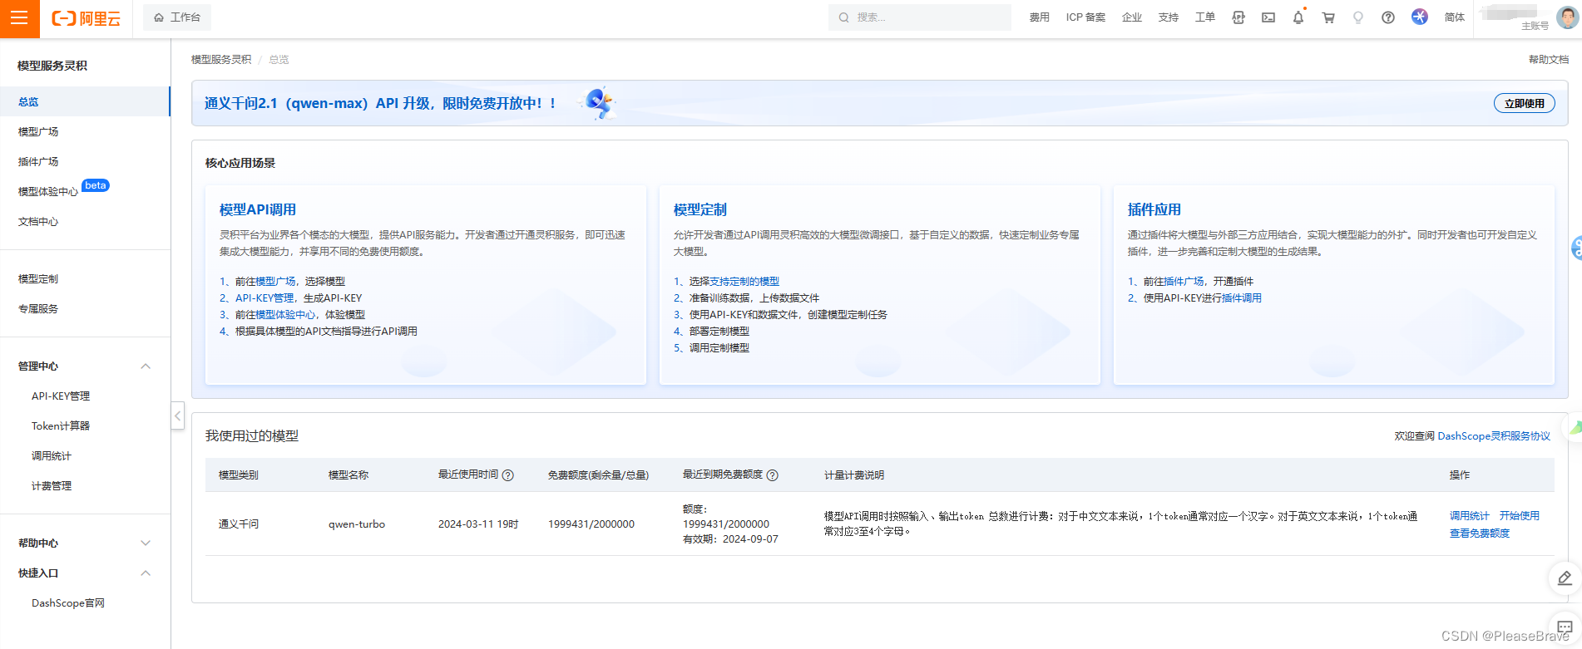The width and height of the screenshot is (1582, 649).
Task: Collapse the sidebar with the arrow handle
Action: click(177, 415)
